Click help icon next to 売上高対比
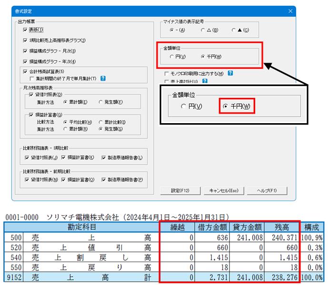Screen dimensions: 329x285 pyautogui.click(x=205, y=81)
